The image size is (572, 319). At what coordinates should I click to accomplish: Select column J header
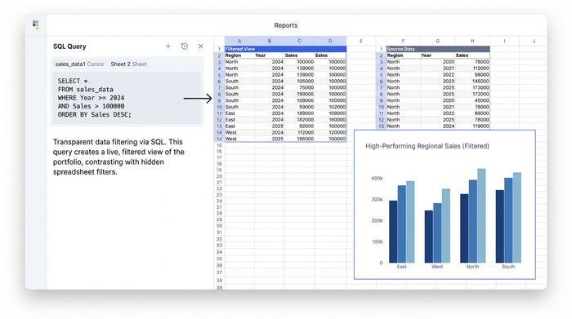tap(534, 41)
